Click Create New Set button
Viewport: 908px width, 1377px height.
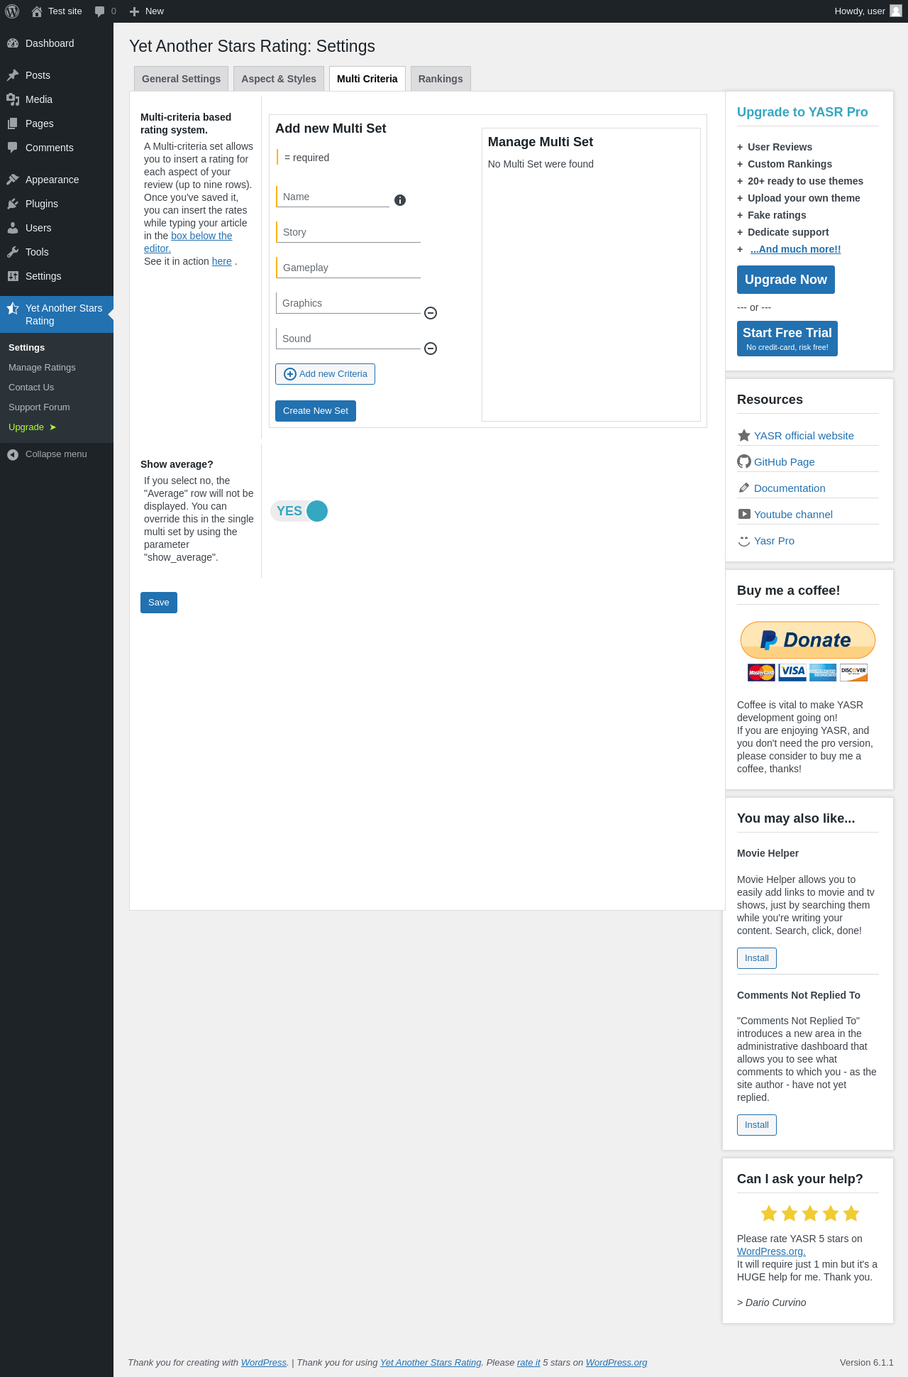316,411
